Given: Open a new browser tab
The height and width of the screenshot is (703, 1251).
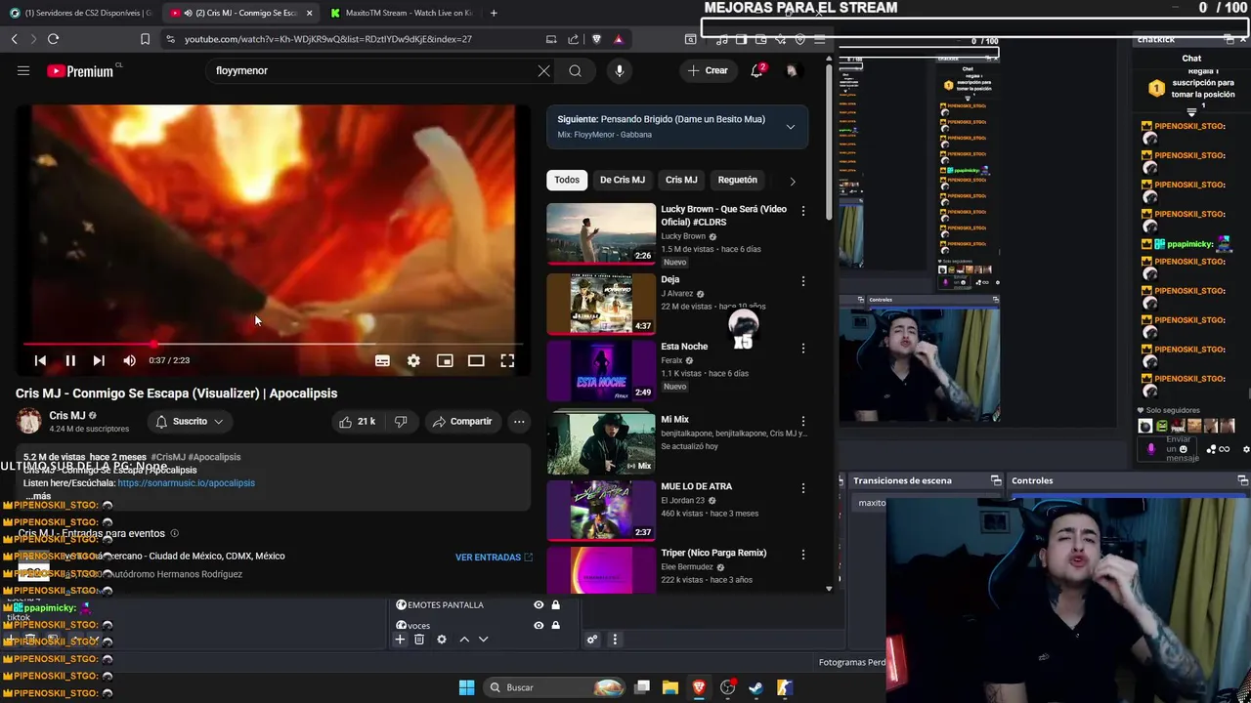Looking at the screenshot, I should [494, 13].
